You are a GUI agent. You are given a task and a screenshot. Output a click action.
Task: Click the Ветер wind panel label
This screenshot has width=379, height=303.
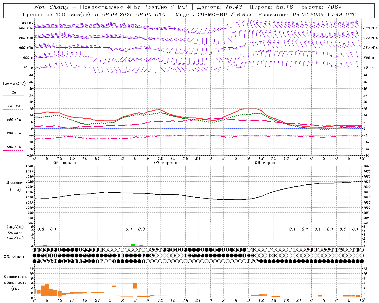pyautogui.click(x=28, y=22)
